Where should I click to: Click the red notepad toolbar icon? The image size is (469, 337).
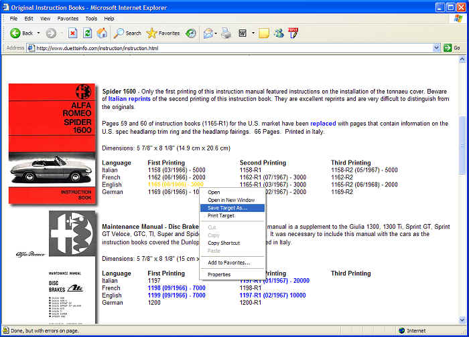click(x=293, y=33)
